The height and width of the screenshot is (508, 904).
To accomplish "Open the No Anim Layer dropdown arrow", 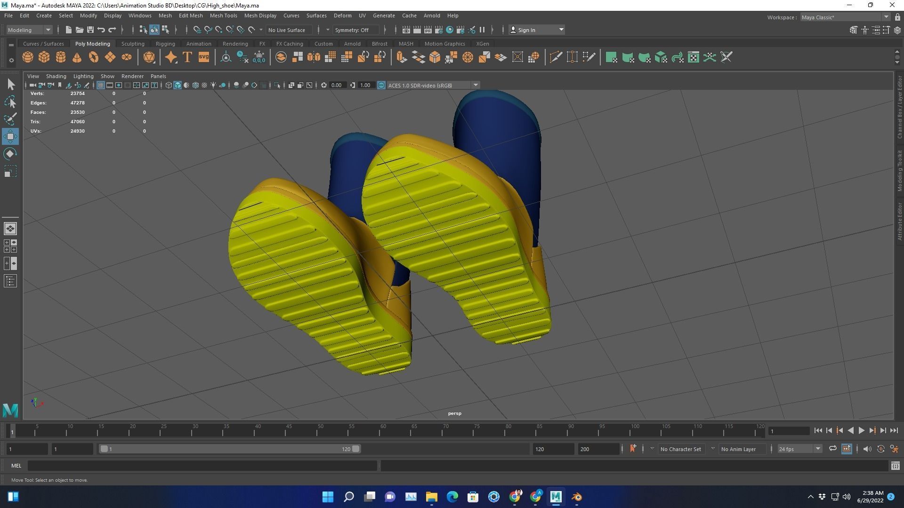I will point(713,449).
